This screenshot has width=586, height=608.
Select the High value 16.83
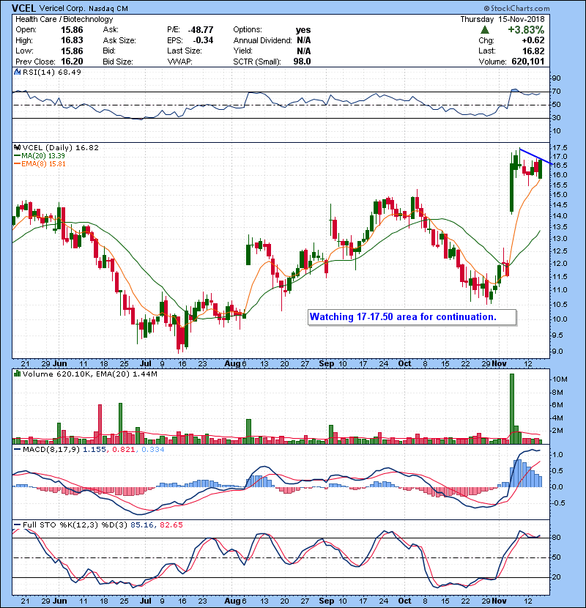72,40
